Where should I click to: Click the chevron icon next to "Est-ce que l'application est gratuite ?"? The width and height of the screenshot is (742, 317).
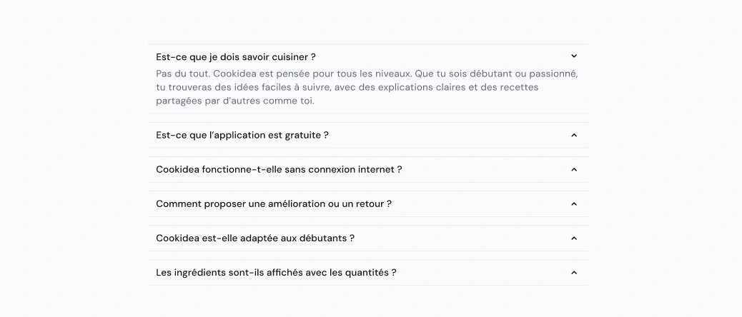point(574,135)
